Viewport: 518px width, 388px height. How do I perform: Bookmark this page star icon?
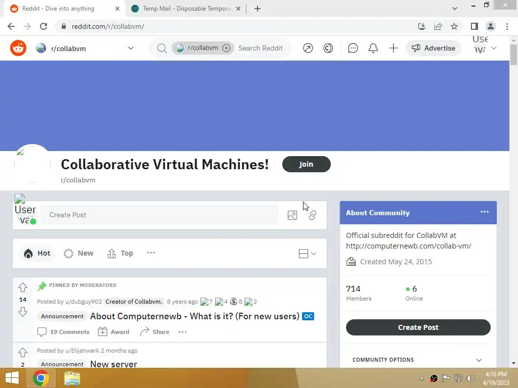[454, 26]
